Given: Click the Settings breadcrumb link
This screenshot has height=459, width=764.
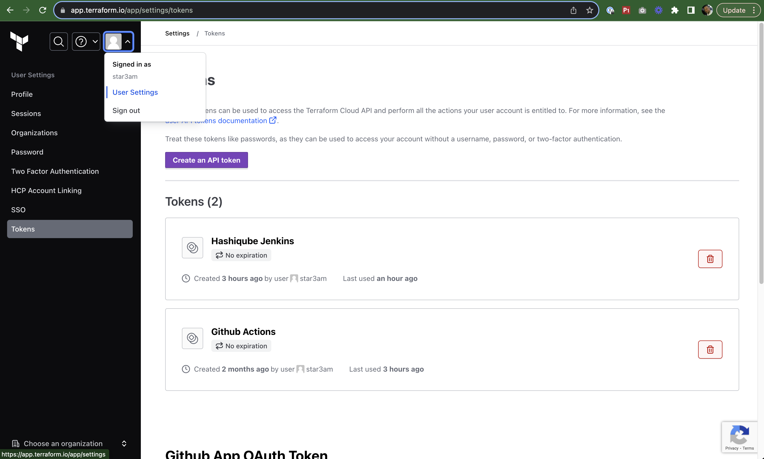Looking at the screenshot, I should pos(177,33).
